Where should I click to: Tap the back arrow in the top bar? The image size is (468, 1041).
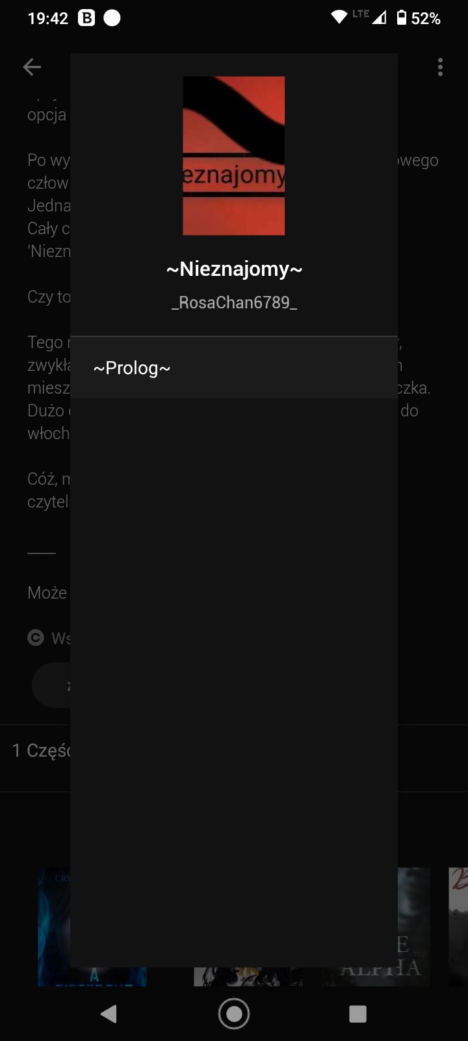32,67
